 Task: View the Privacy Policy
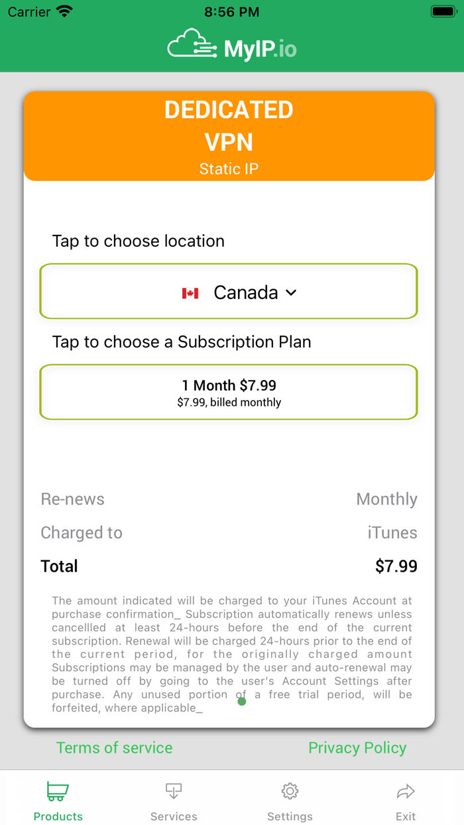(357, 747)
